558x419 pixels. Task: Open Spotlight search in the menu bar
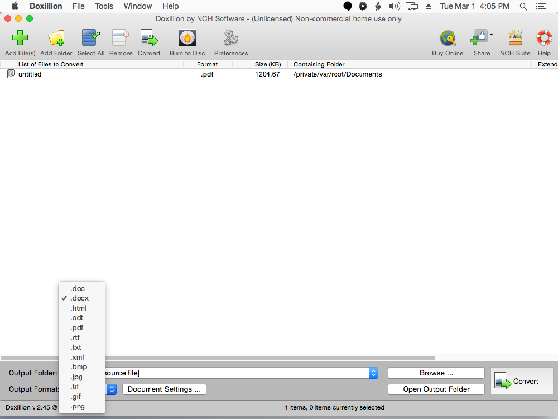pos(523,6)
